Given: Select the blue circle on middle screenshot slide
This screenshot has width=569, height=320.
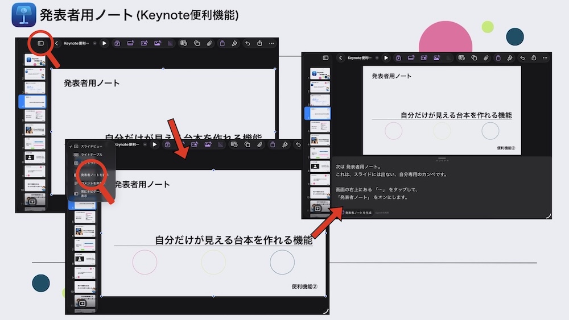Looking at the screenshot, I should click(x=282, y=262).
